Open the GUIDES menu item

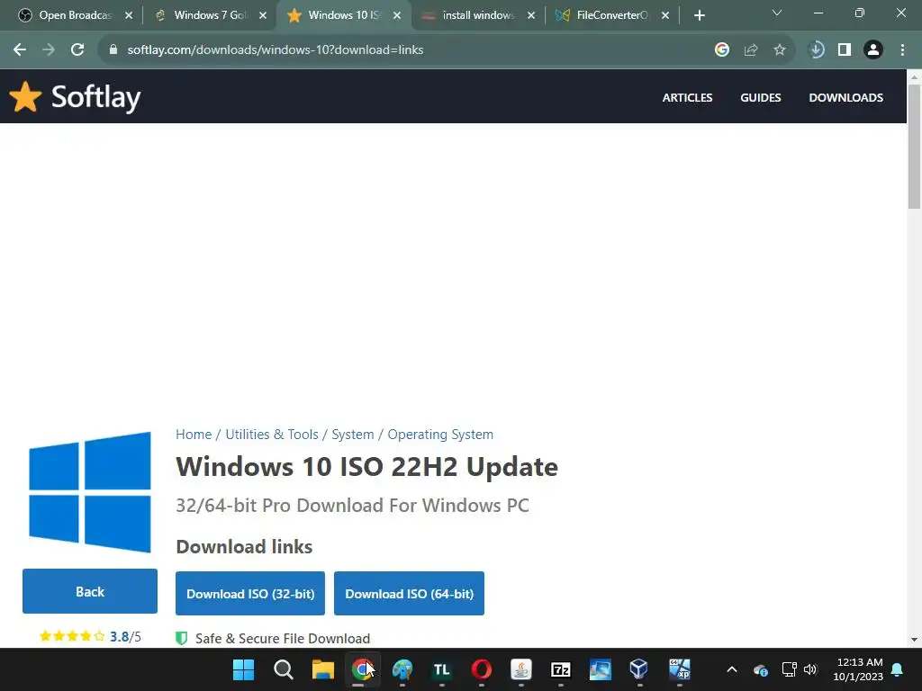(x=760, y=97)
